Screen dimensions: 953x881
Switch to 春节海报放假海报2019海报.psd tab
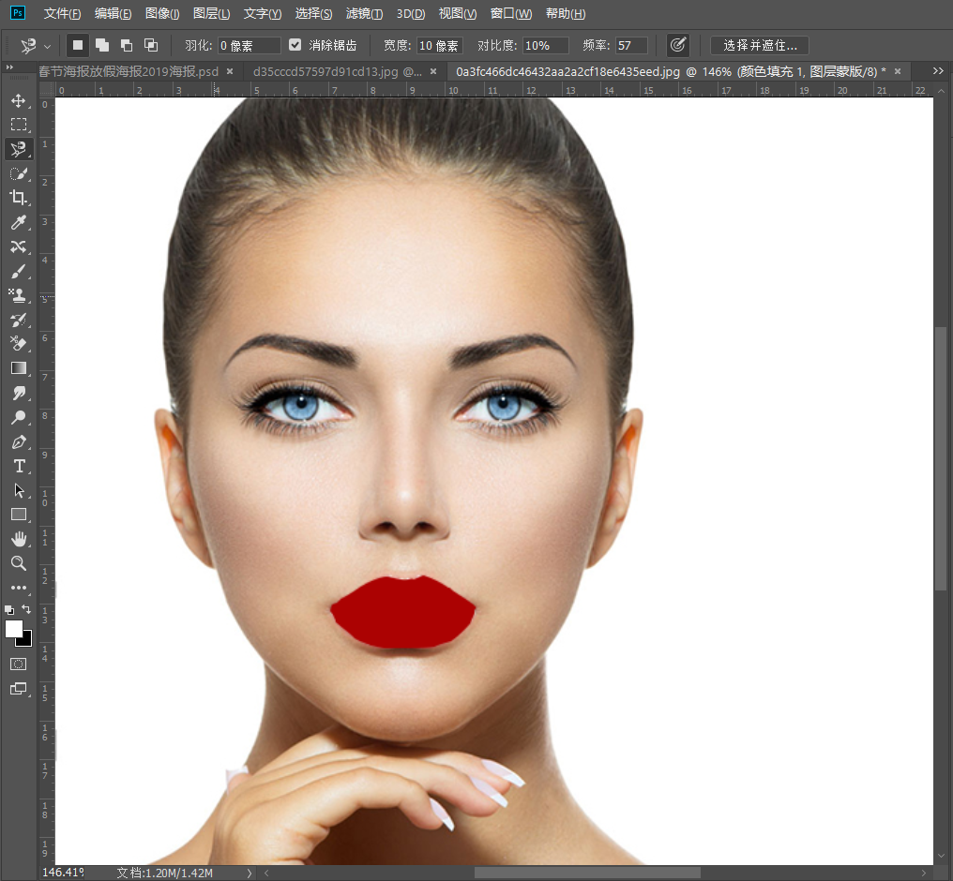[x=129, y=71]
